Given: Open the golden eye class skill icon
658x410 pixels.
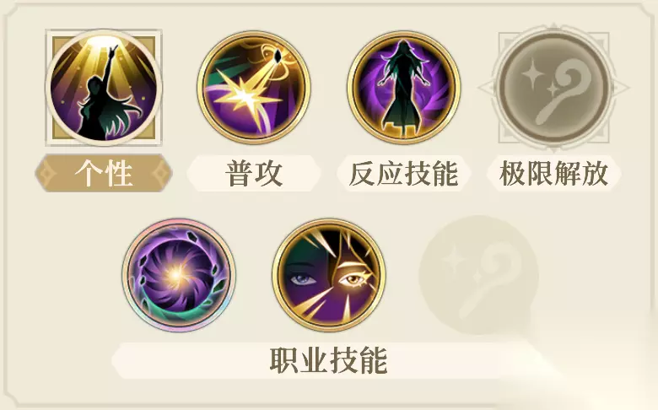Looking at the screenshot, I should pos(329,275).
